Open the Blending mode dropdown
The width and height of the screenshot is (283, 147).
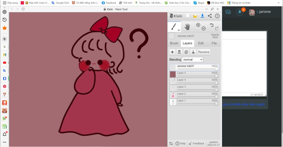click(192, 59)
